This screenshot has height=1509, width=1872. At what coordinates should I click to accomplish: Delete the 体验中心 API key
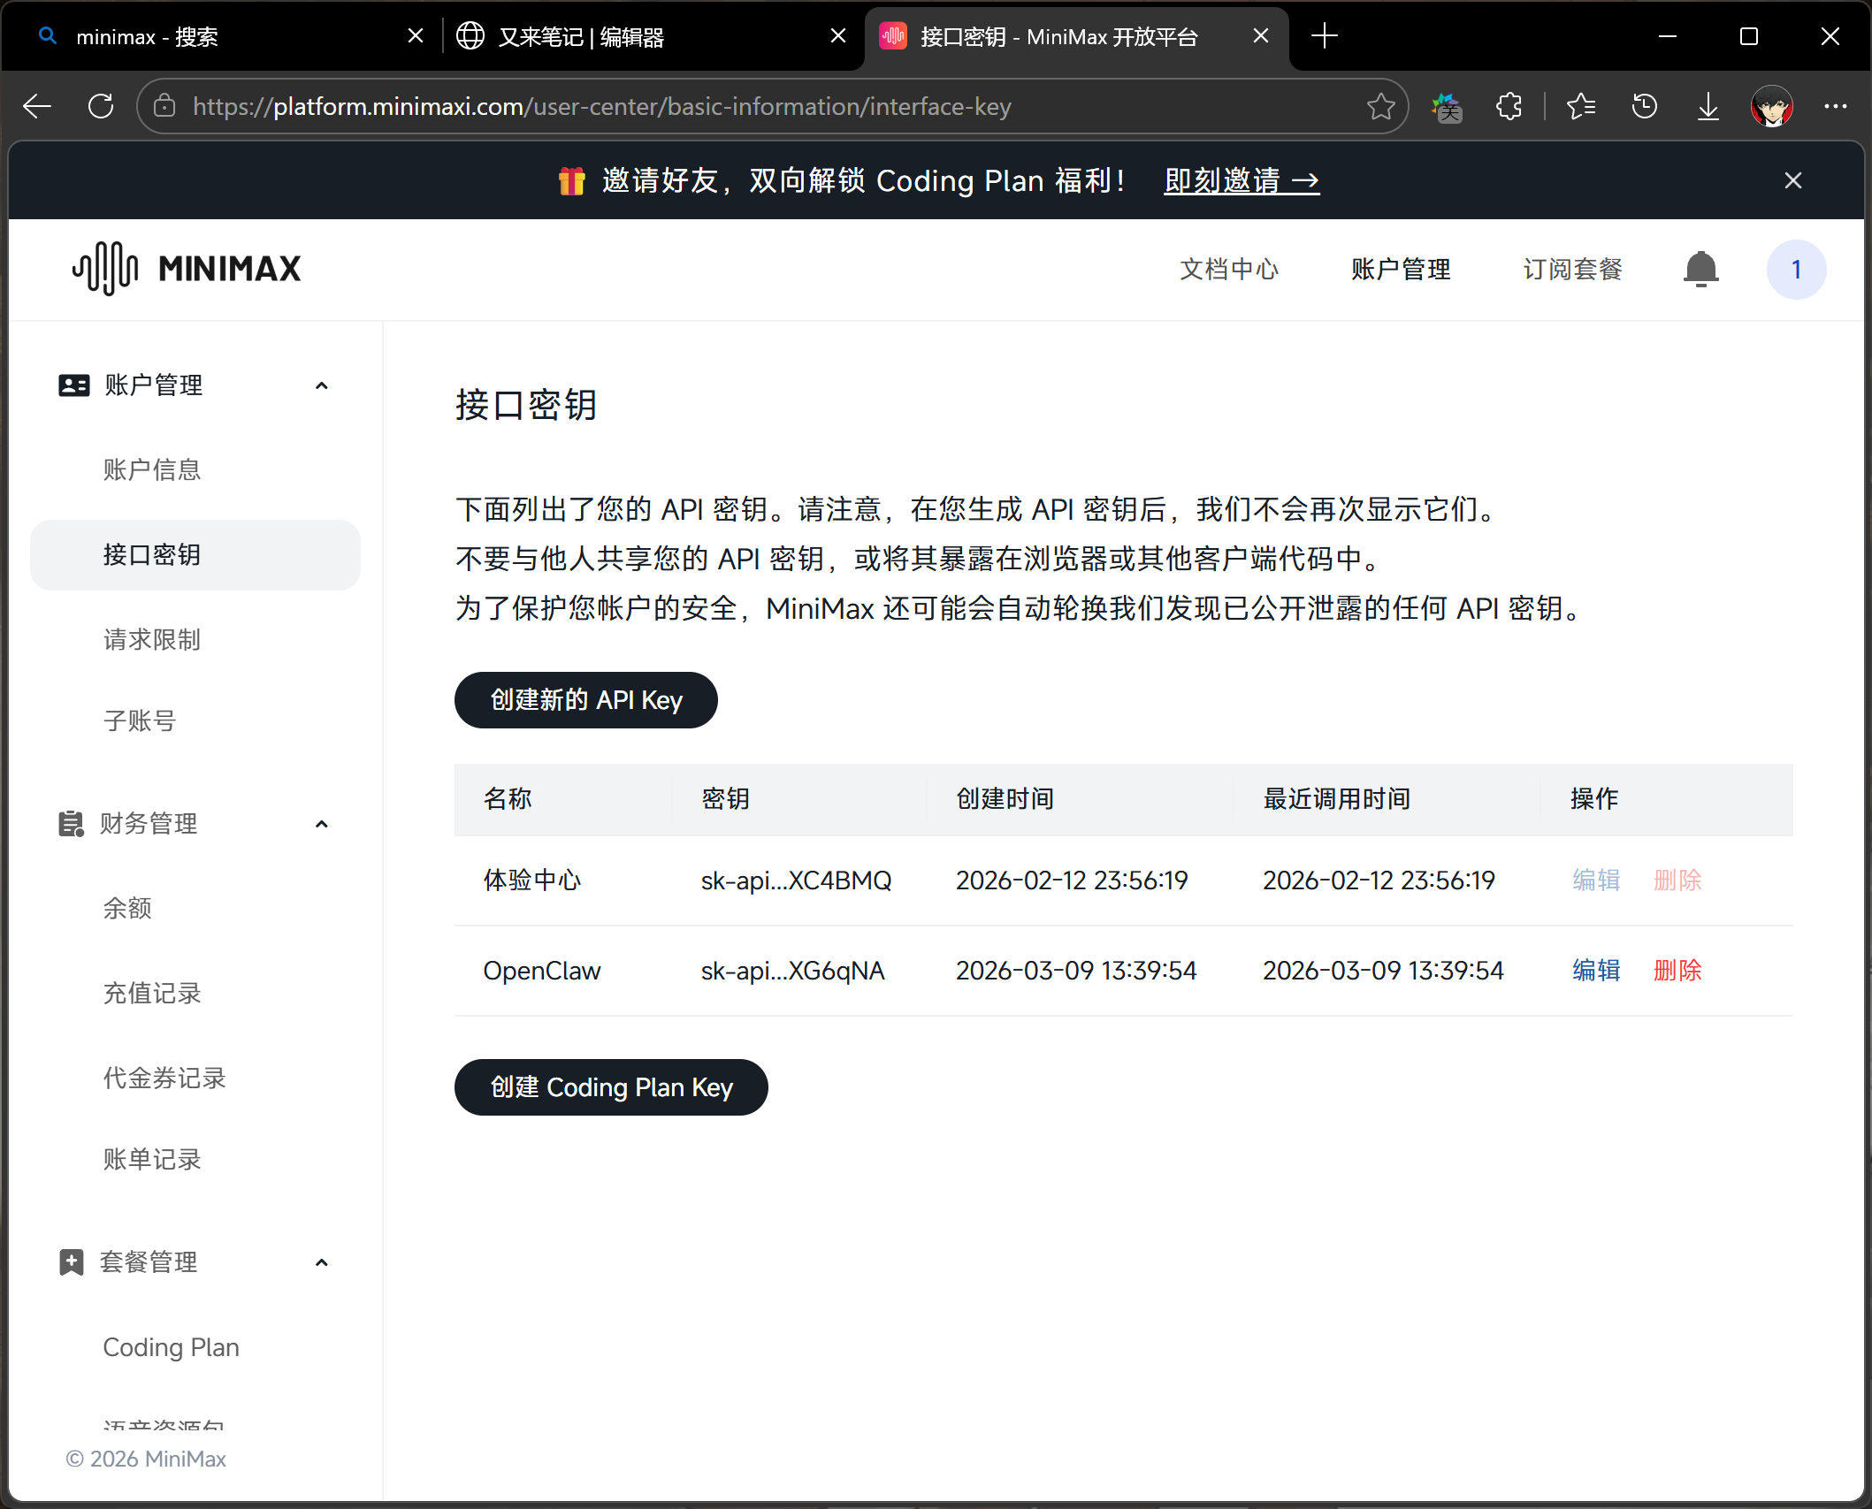click(x=1677, y=880)
